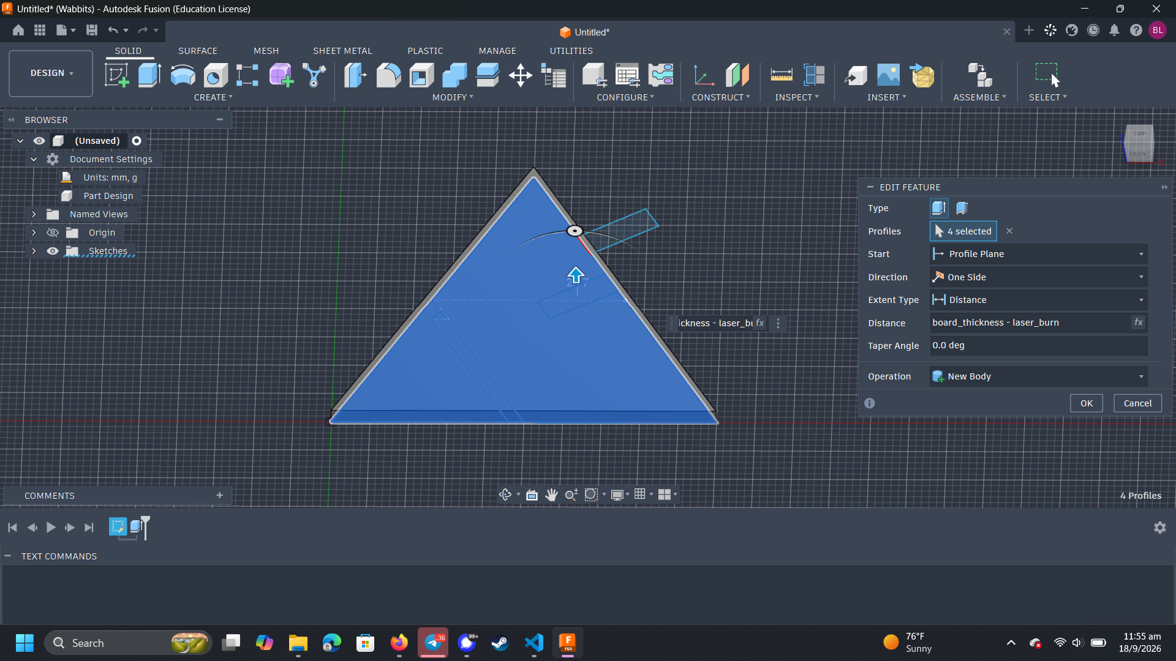
Task: Select the Thin Extrude type
Action: tap(962, 208)
